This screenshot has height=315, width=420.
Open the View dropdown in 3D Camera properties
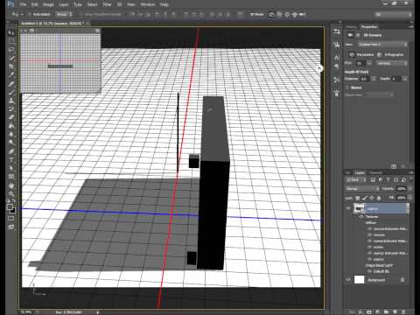pos(382,45)
